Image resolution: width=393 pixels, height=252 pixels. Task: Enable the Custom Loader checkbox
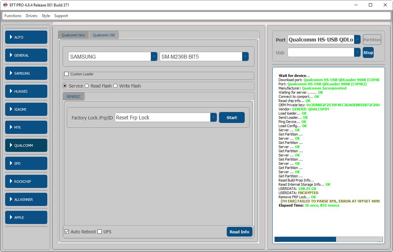tap(67, 74)
